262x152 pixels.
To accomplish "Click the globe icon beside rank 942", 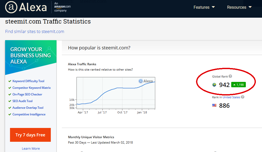I will 214,85.
